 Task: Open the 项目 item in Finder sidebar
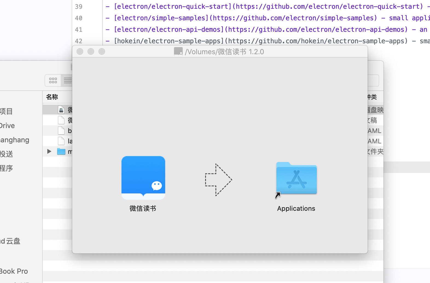(6, 111)
